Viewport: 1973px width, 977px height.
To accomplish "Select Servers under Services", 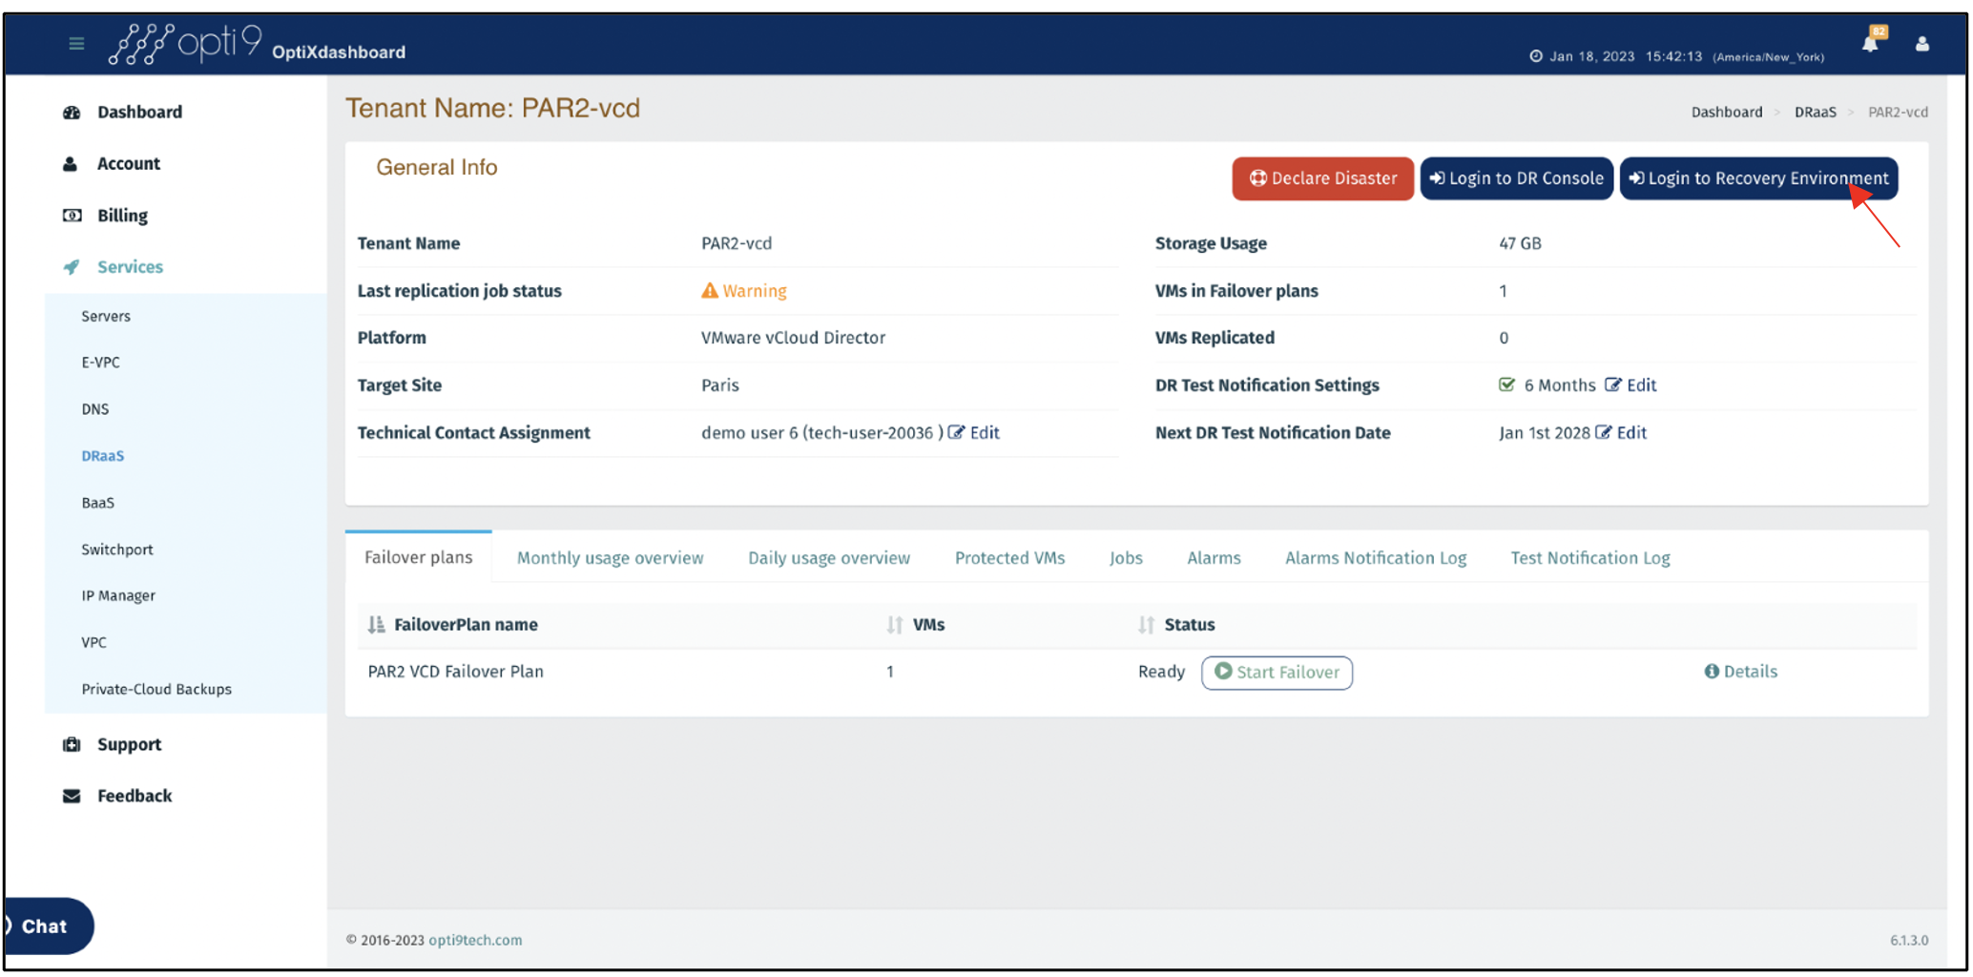I will pos(106,317).
